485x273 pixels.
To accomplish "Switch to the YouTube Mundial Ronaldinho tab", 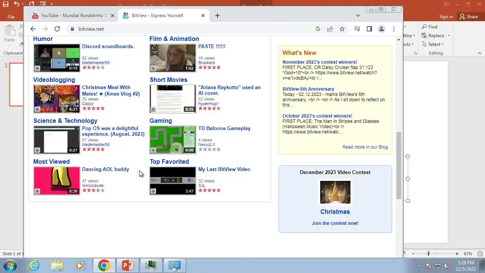I will click(73, 16).
